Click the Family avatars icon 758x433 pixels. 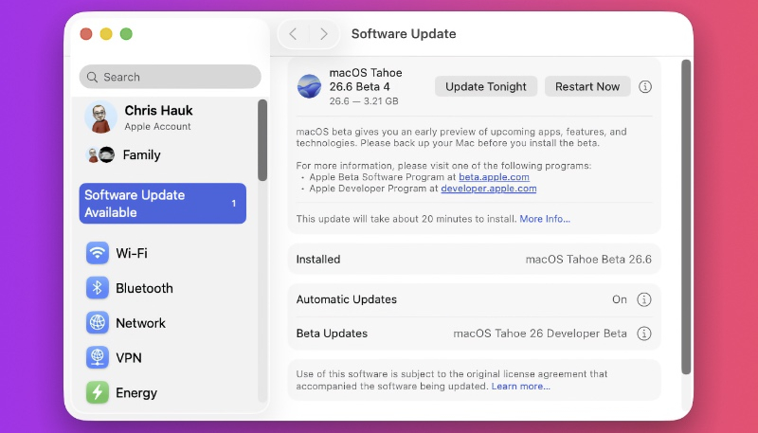click(100, 154)
